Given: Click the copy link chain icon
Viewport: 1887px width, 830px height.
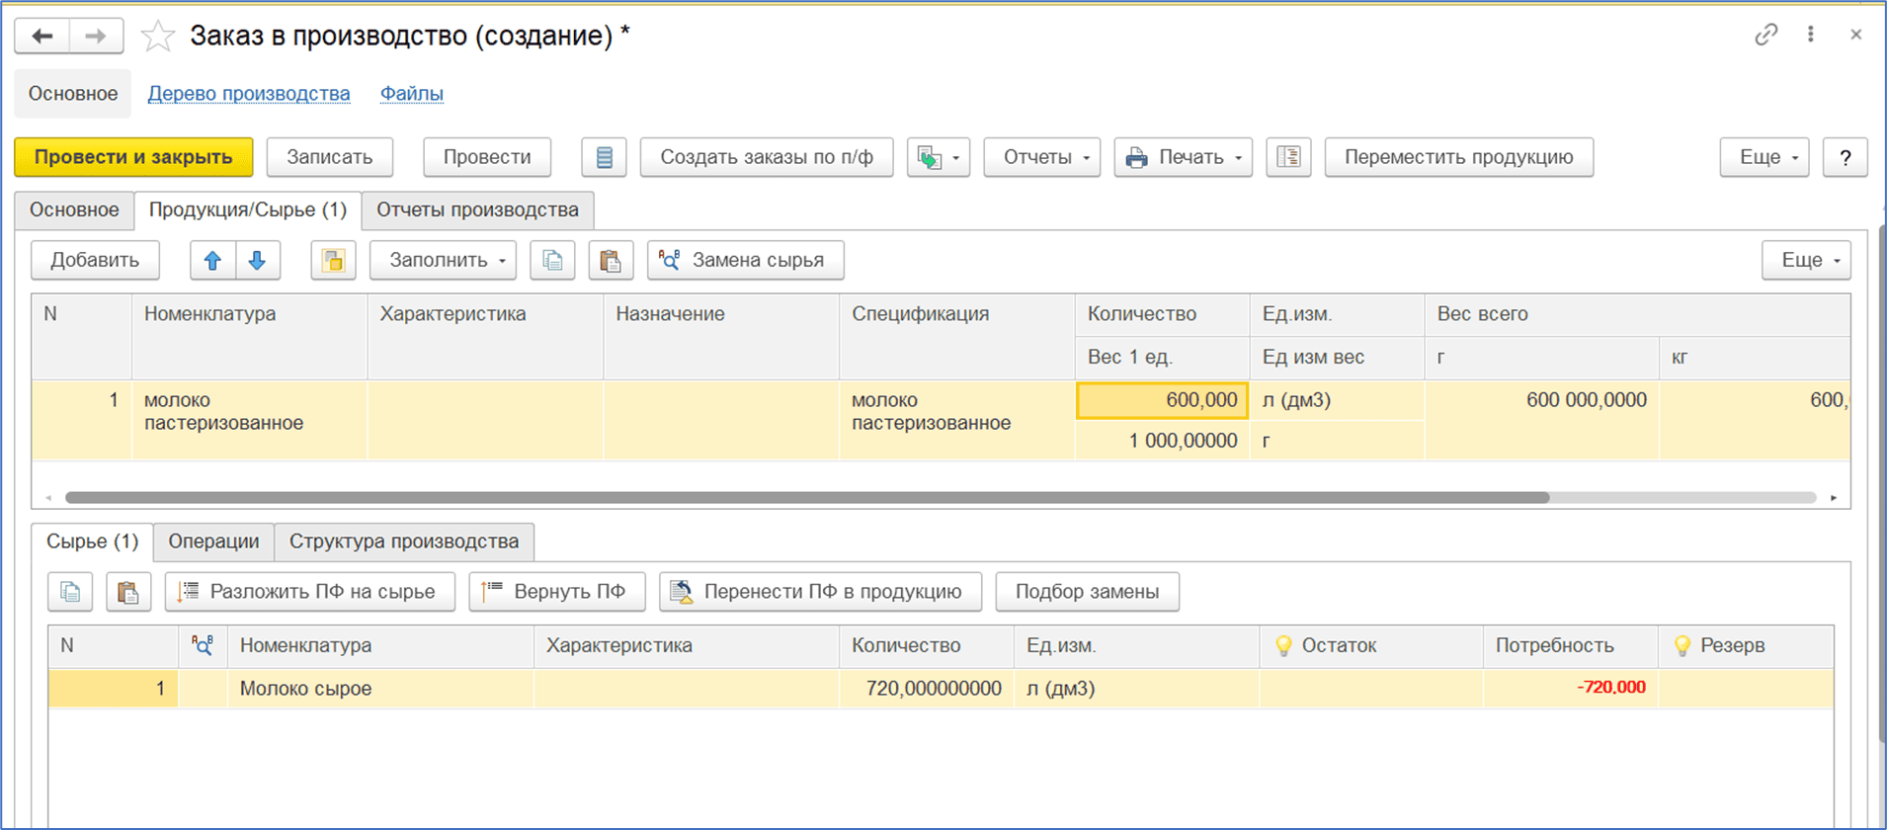Looking at the screenshot, I should click(x=1765, y=35).
